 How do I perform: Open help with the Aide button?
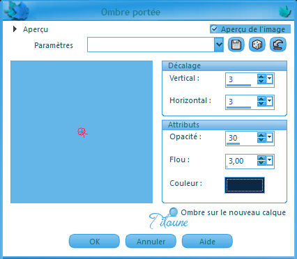point(207,242)
